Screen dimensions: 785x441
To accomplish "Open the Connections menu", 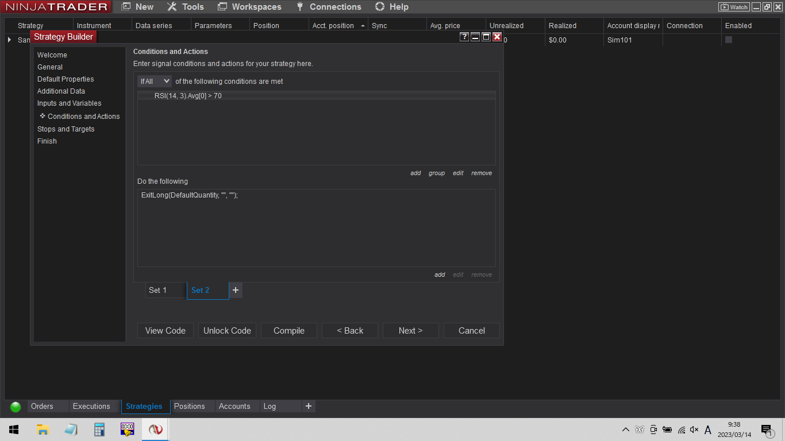I will [x=329, y=7].
